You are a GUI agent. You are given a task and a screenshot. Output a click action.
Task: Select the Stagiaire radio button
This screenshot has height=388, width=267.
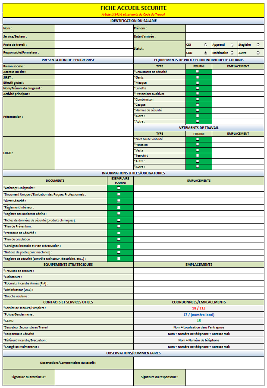(258, 44)
